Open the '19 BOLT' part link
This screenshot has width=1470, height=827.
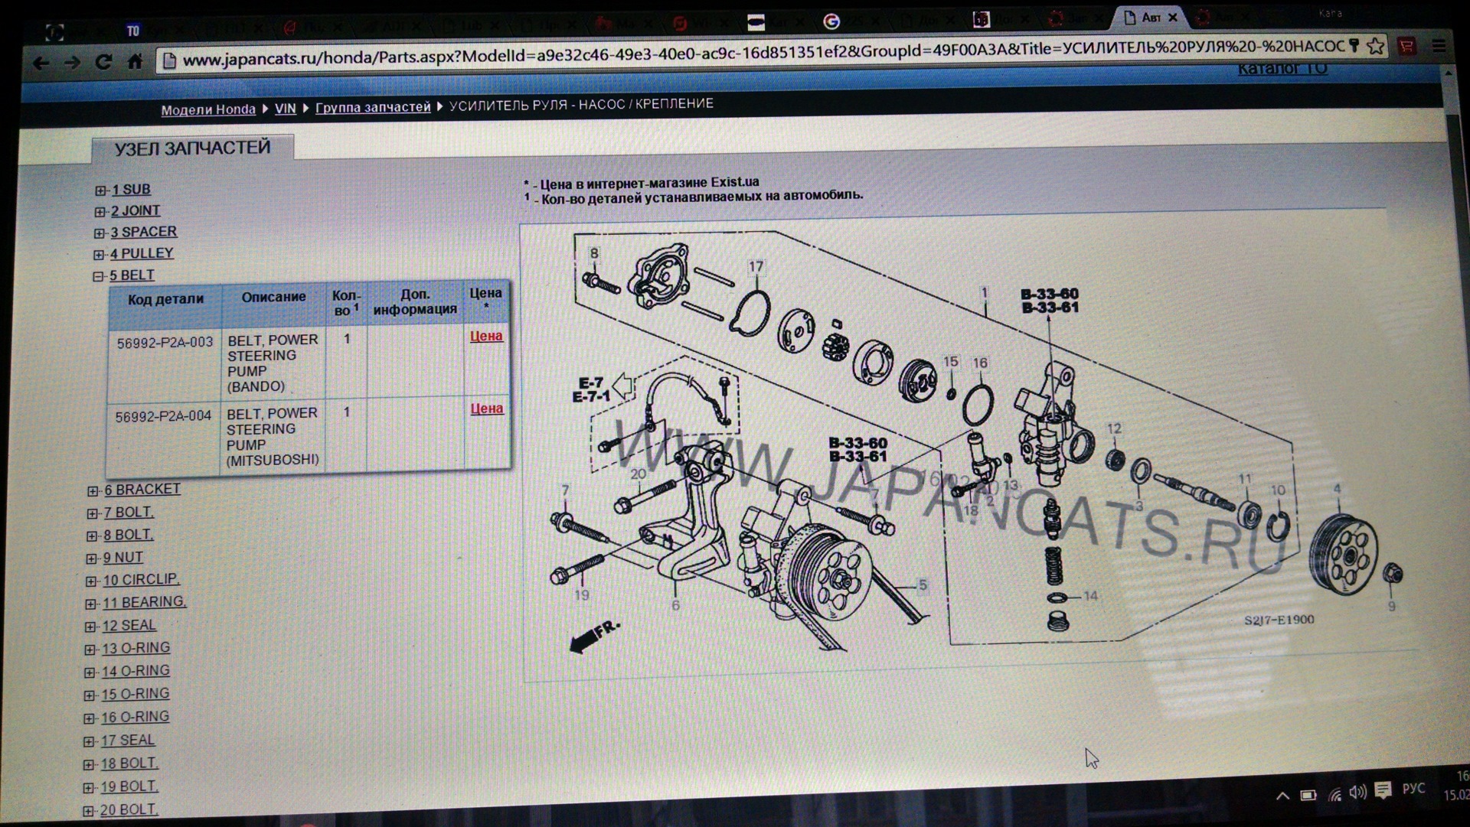click(x=129, y=786)
